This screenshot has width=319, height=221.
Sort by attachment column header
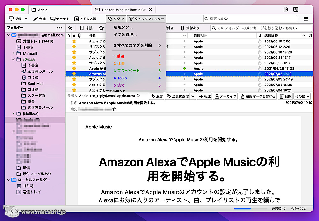(80, 35)
